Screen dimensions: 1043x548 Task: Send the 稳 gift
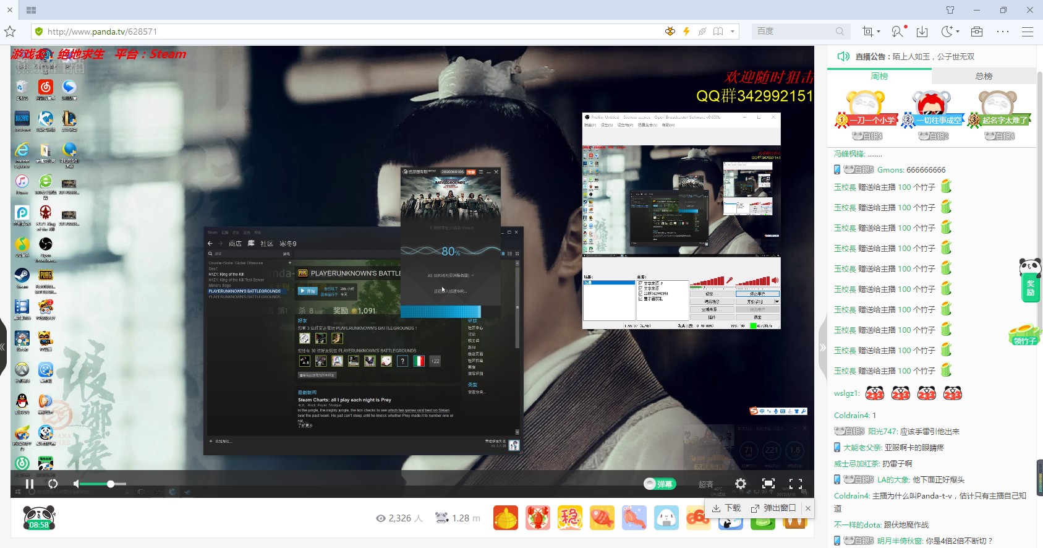[x=570, y=518]
